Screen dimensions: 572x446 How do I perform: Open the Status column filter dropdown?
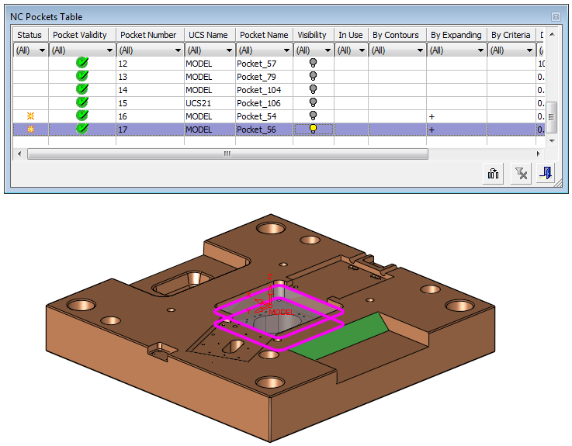coord(42,50)
